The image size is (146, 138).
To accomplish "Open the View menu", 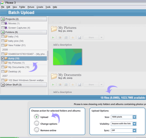I will coord(15,7).
